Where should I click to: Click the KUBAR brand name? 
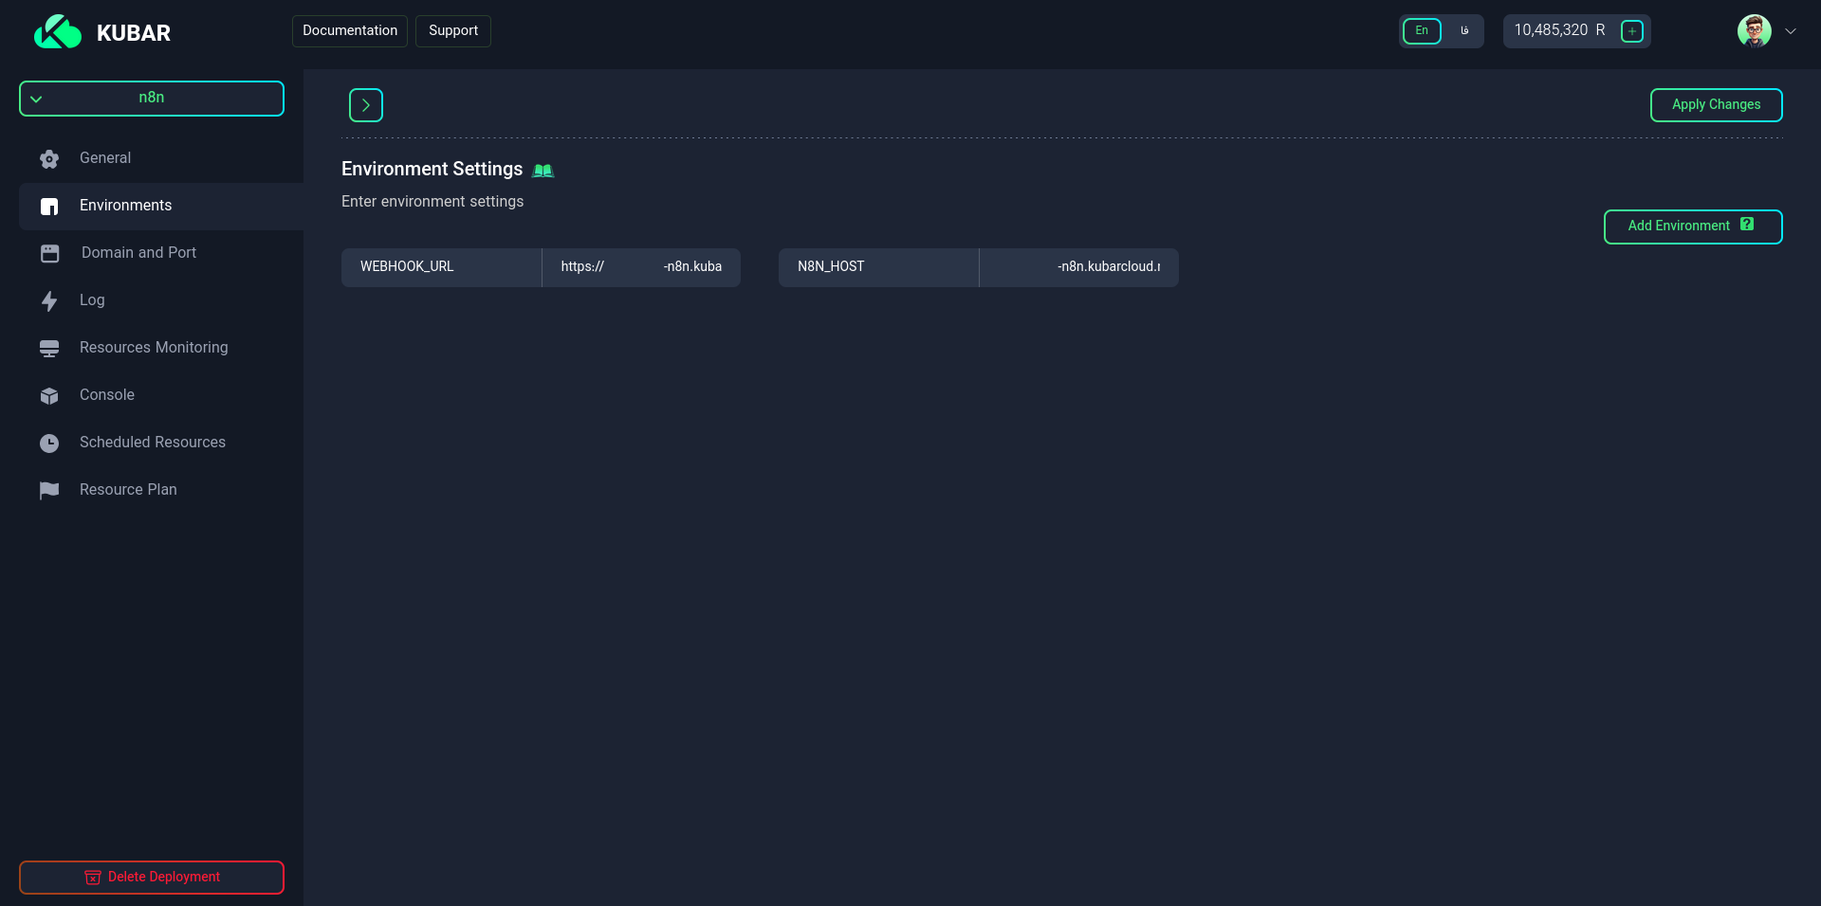coord(134,33)
